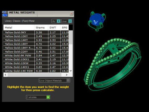Select the Yellow Gold:14KY row
149x112 pixels.
(x=36, y=40)
